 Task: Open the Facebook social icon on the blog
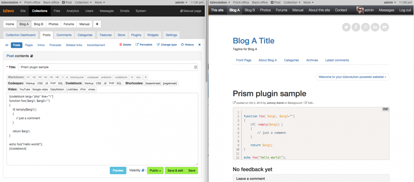click(356, 27)
